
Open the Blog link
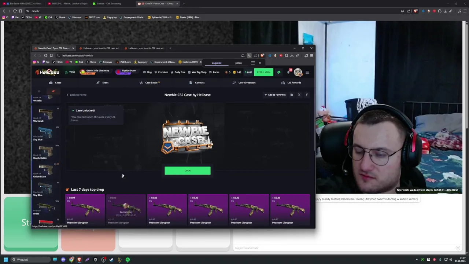(x=147, y=72)
